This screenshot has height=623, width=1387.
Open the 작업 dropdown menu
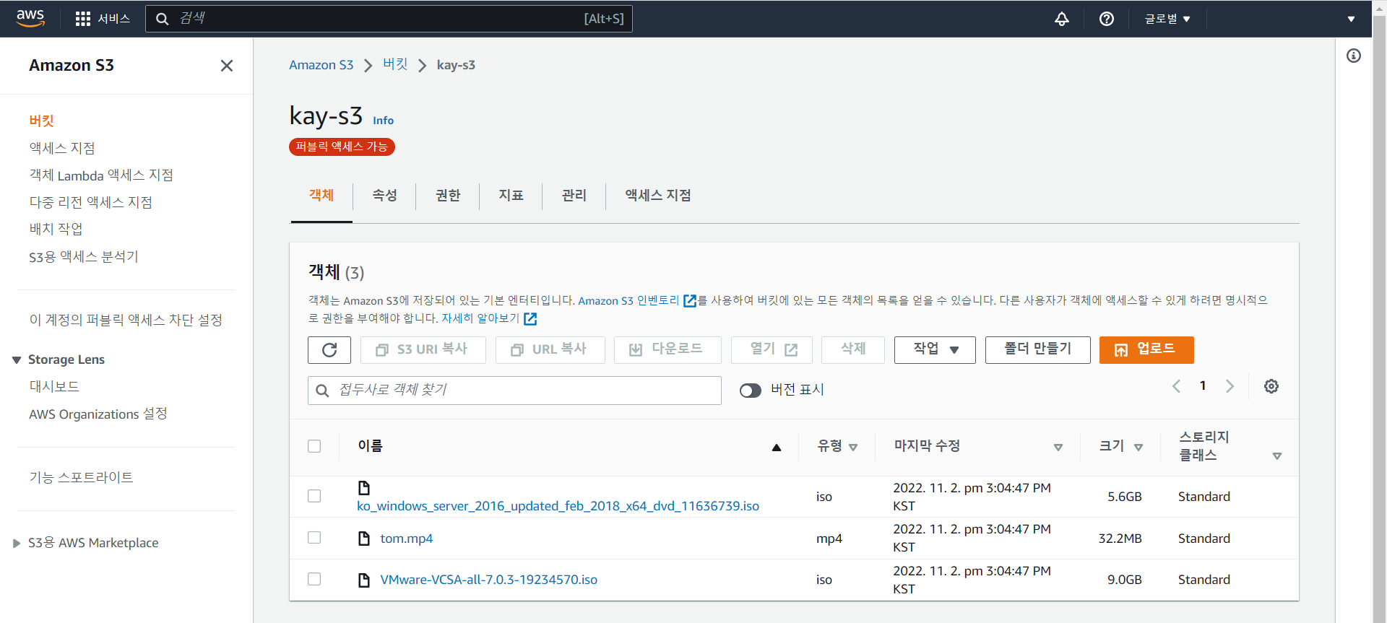coord(935,350)
